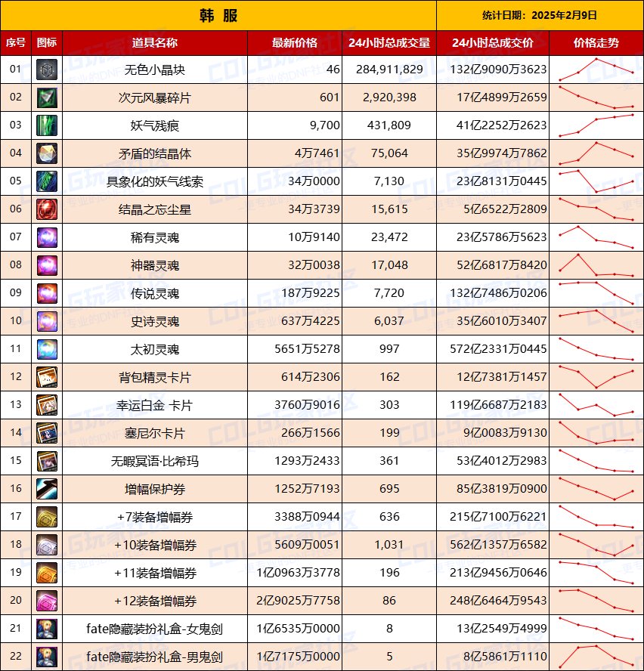Click the 最新价格 column header

[295, 43]
